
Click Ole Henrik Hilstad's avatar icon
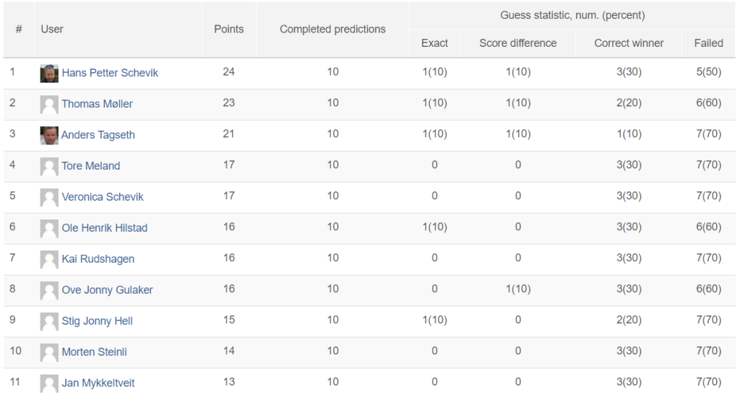tap(49, 229)
